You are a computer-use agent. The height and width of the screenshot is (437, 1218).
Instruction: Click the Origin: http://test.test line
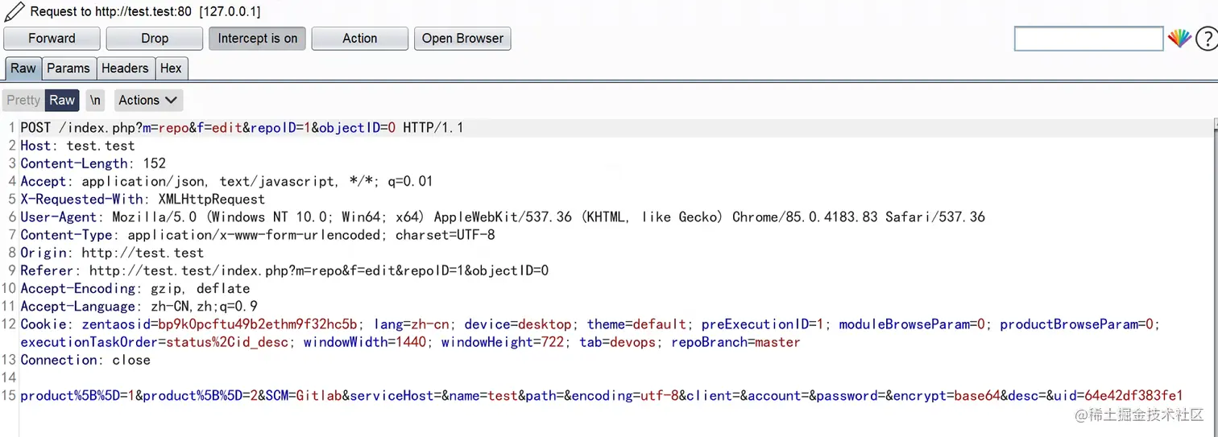point(112,253)
